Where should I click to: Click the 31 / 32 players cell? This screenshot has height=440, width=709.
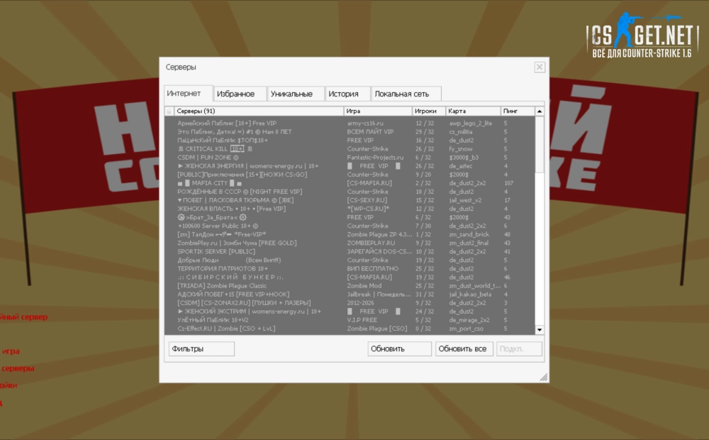(x=425, y=295)
